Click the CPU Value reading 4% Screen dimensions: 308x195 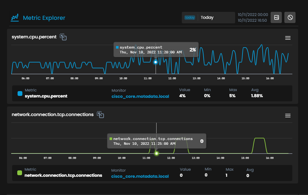182,96
